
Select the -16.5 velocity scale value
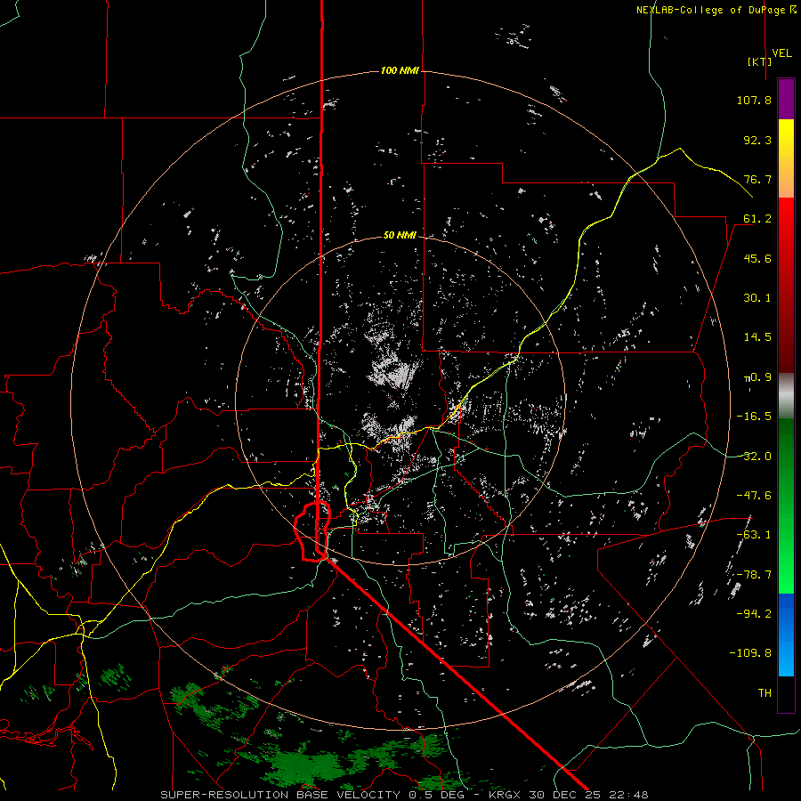[x=754, y=417]
